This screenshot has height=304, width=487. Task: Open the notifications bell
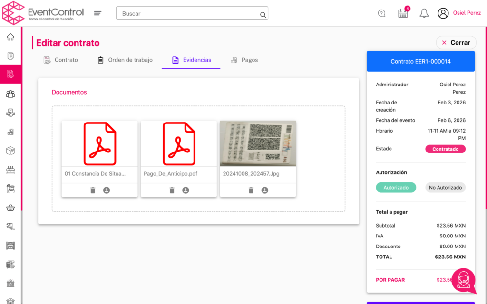pos(424,13)
